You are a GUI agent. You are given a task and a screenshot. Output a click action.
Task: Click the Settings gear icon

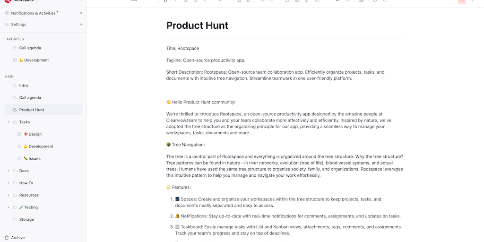click(7, 25)
